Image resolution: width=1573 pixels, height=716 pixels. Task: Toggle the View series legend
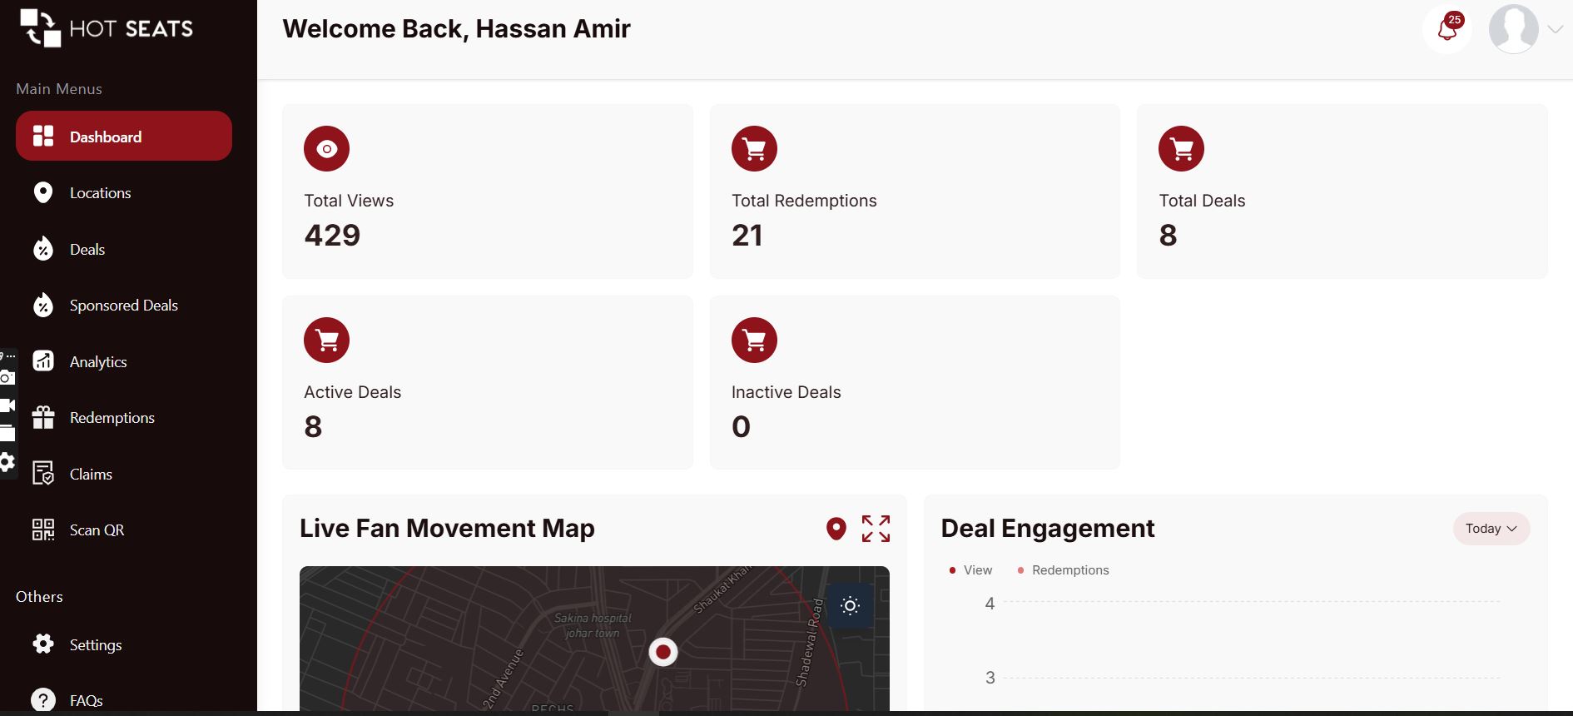coord(971,570)
